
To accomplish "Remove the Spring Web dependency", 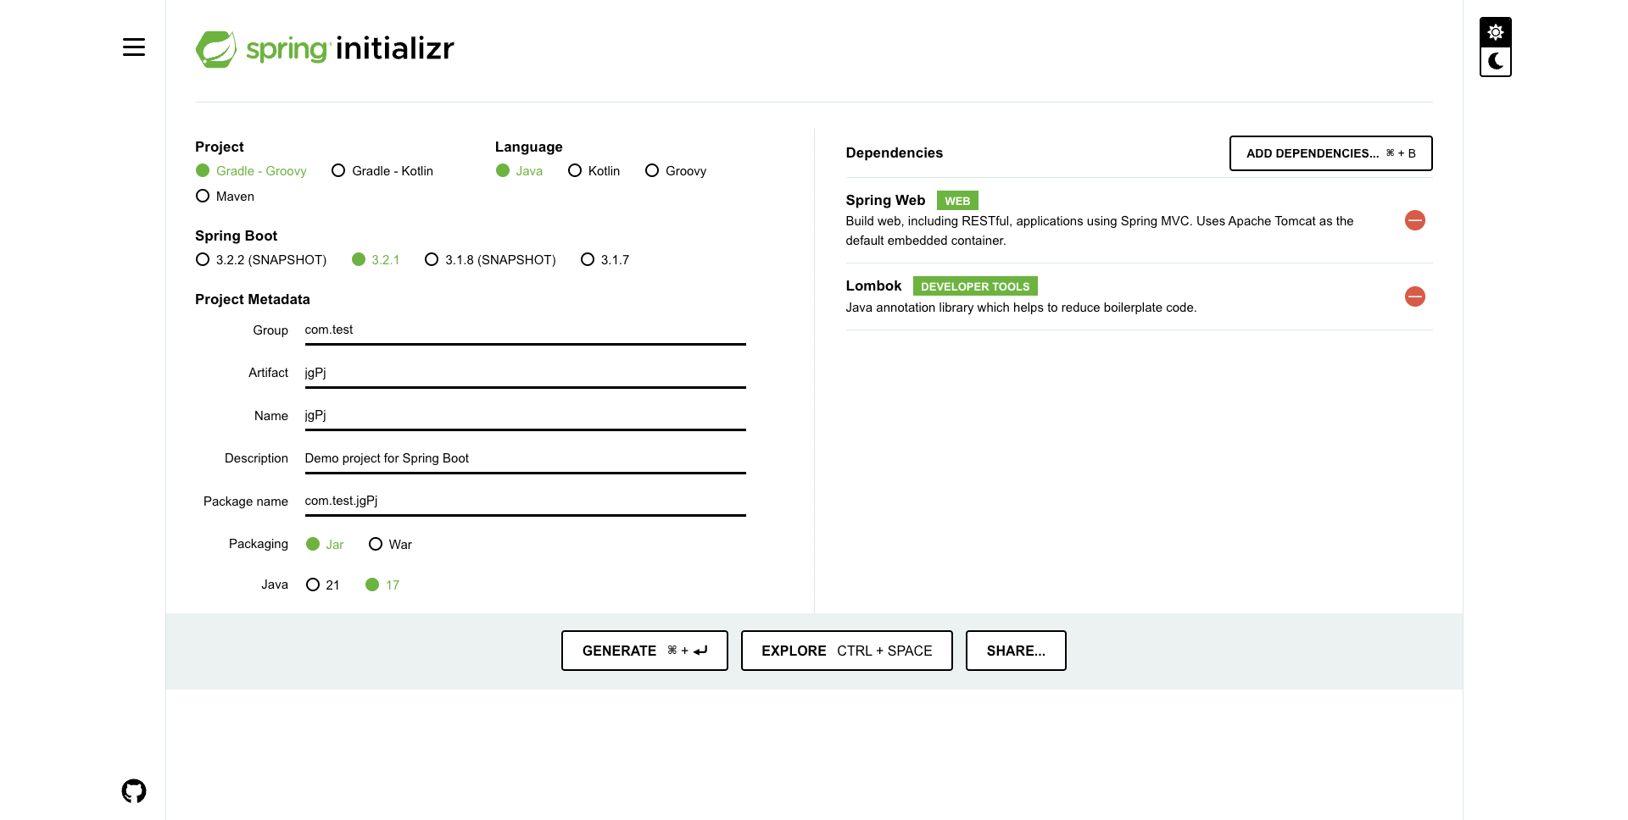I will tap(1415, 220).
